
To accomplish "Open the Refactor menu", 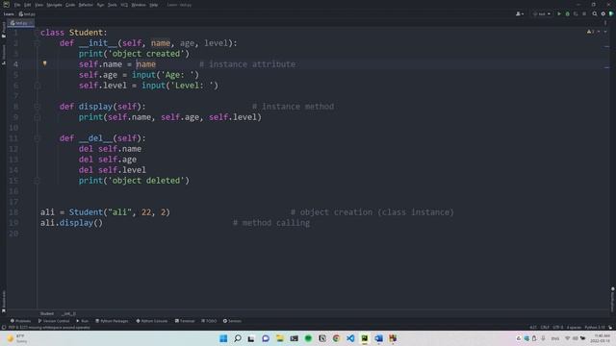I will pos(86,5).
